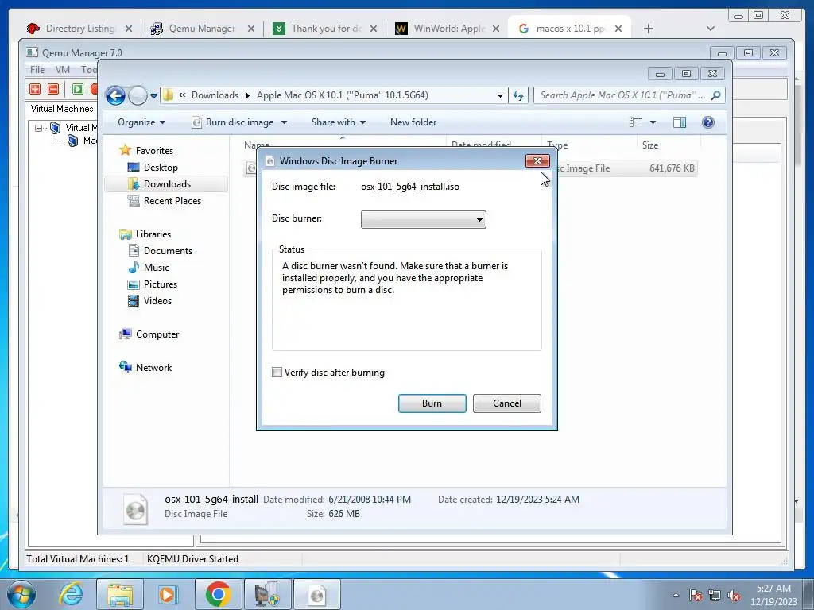Click Burn disc image toolbar button
The height and width of the screenshot is (610, 814).
coord(233,122)
